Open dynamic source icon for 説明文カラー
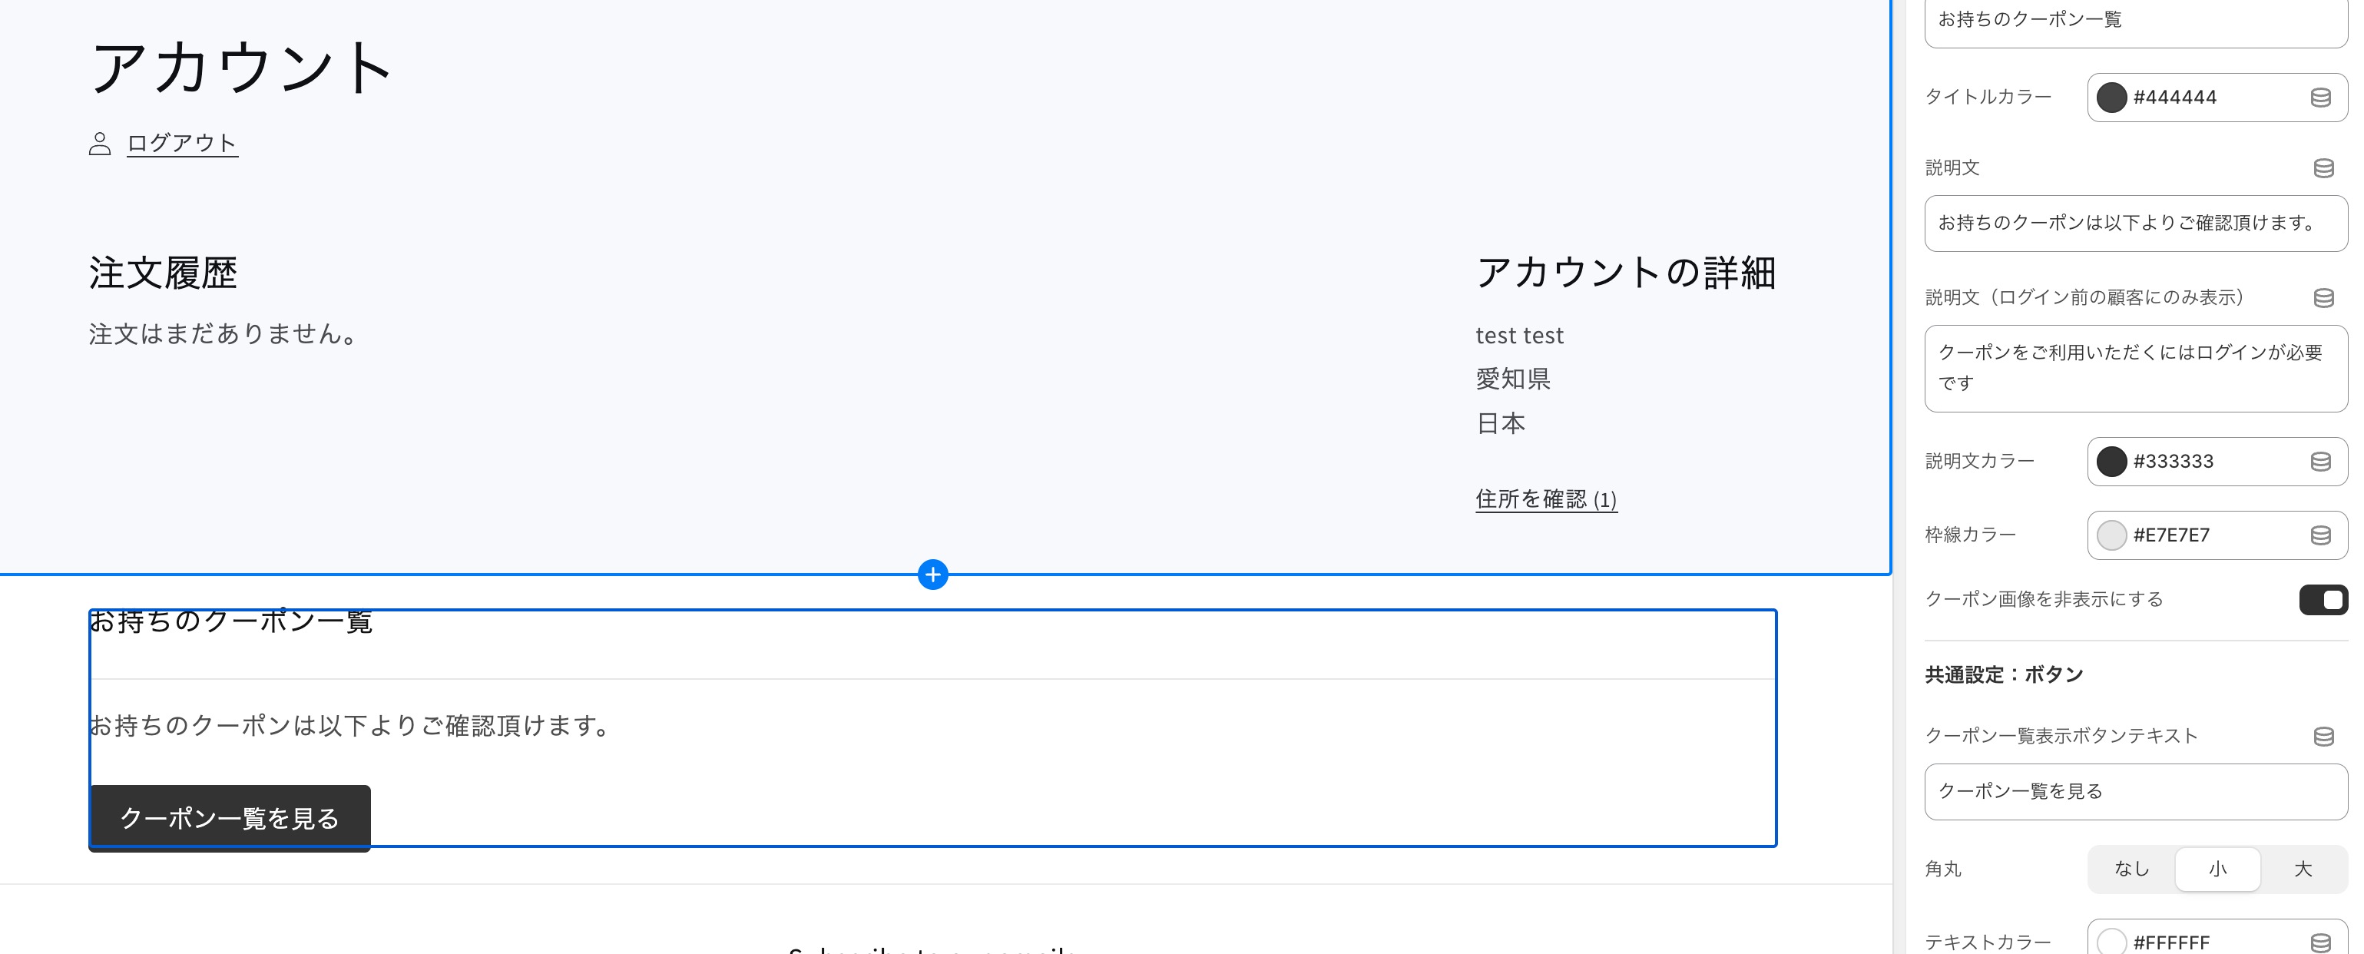This screenshot has height=954, width=2364. [2320, 462]
